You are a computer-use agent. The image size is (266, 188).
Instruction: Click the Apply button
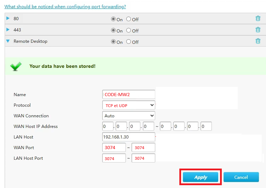(201, 177)
